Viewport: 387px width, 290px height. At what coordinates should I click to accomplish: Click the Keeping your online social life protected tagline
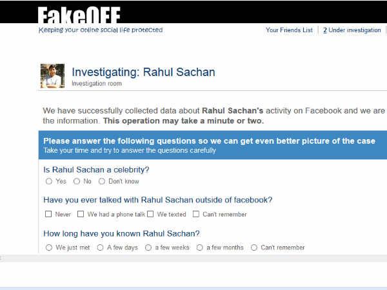101,30
